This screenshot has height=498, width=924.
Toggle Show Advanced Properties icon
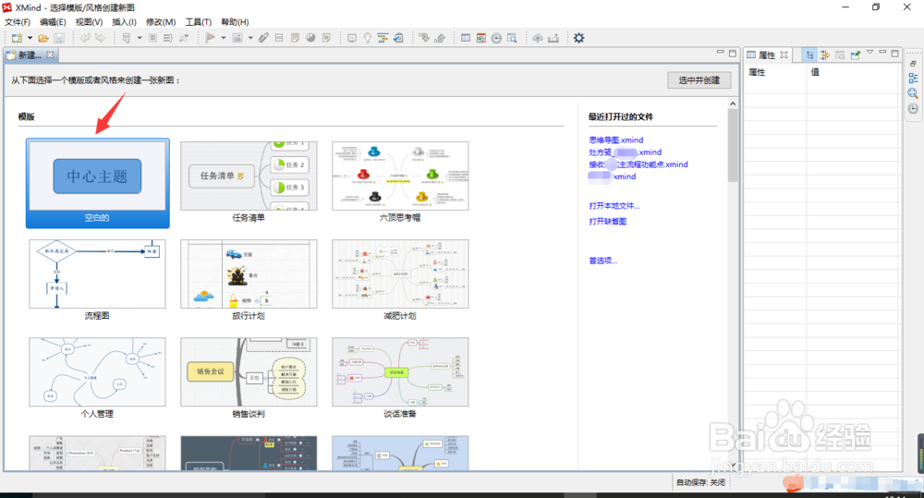click(x=825, y=55)
